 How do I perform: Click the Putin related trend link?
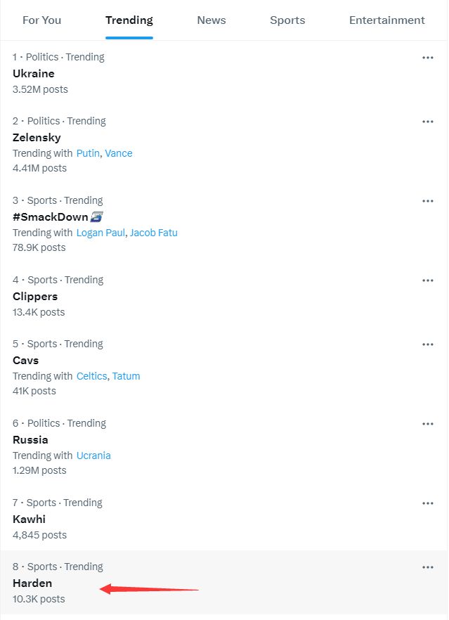(x=88, y=153)
